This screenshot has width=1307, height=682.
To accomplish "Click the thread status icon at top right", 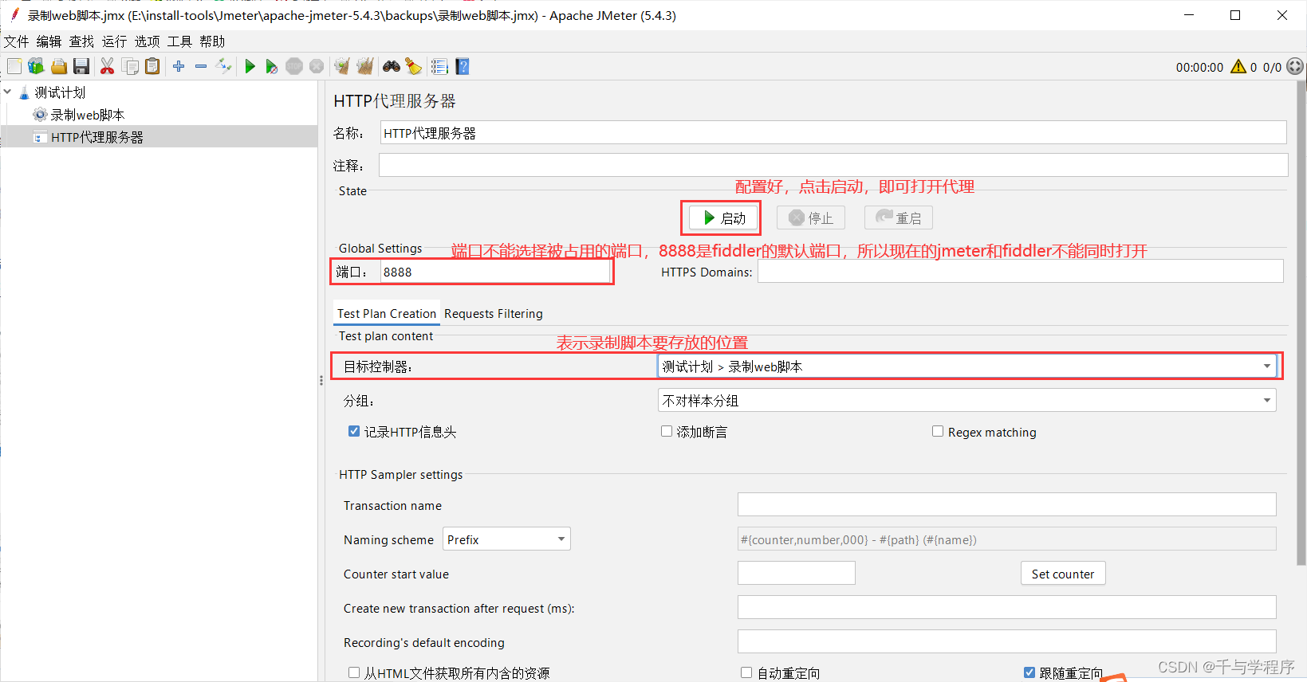I will [x=1295, y=66].
